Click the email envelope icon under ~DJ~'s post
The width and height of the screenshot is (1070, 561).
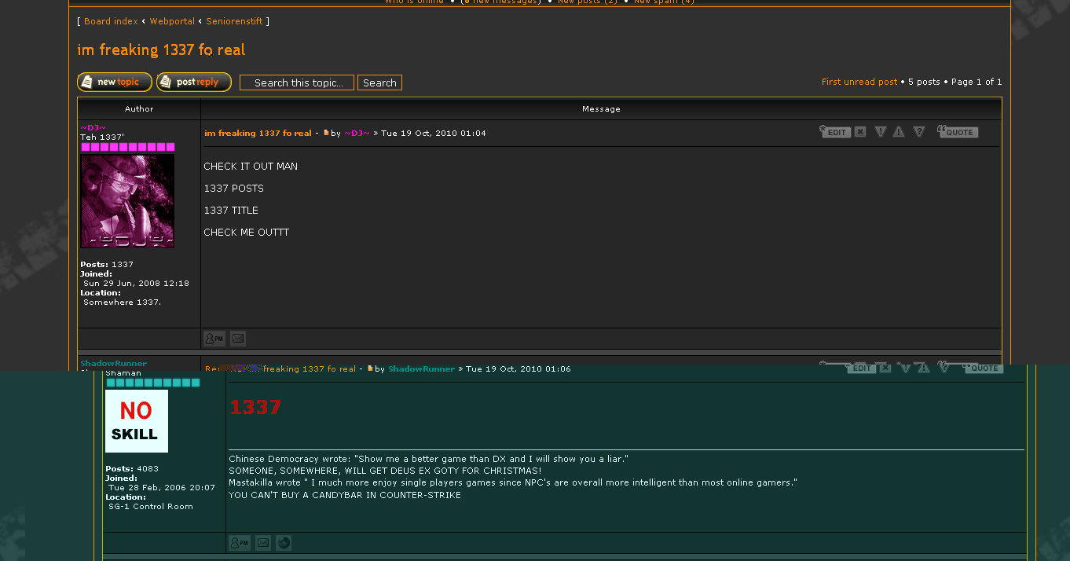tap(238, 339)
